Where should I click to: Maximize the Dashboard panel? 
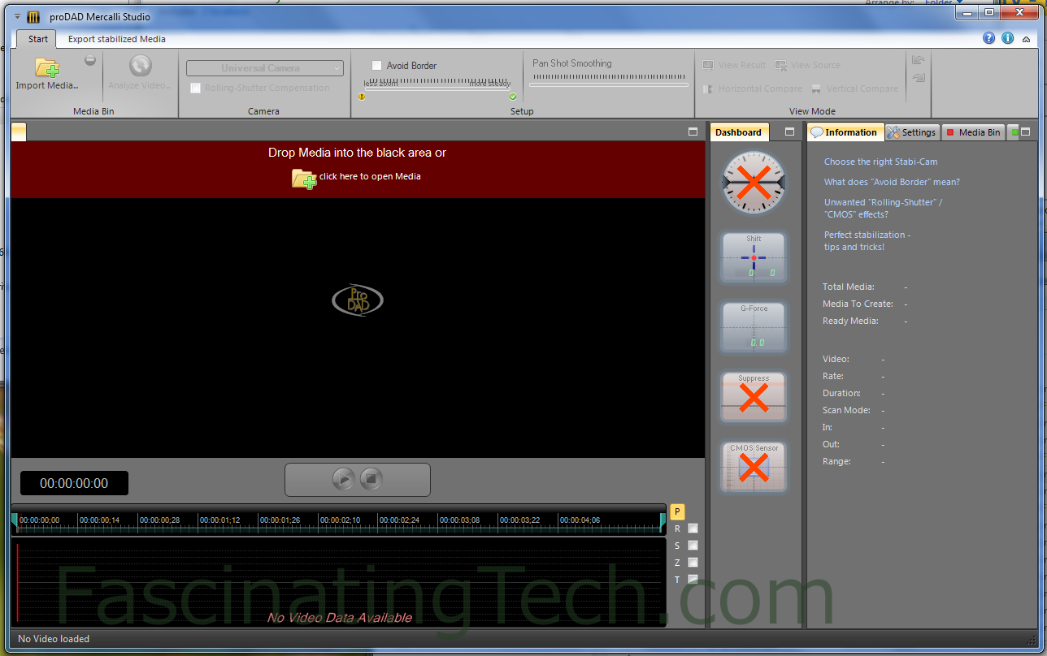[789, 132]
